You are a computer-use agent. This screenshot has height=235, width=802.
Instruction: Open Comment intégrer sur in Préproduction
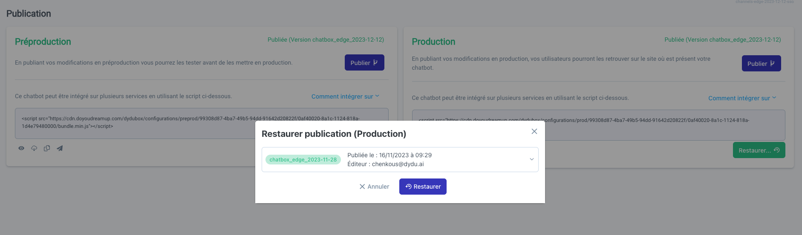(345, 96)
